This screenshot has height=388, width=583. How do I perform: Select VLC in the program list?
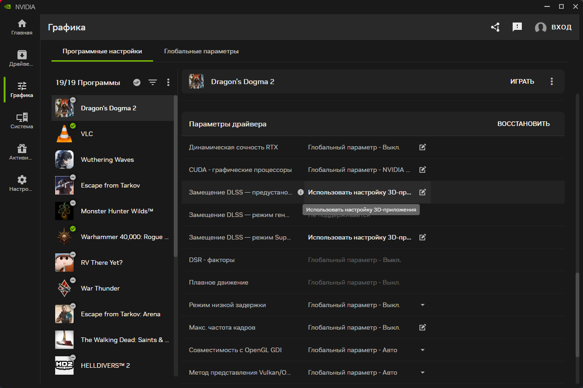tap(113, 134)
